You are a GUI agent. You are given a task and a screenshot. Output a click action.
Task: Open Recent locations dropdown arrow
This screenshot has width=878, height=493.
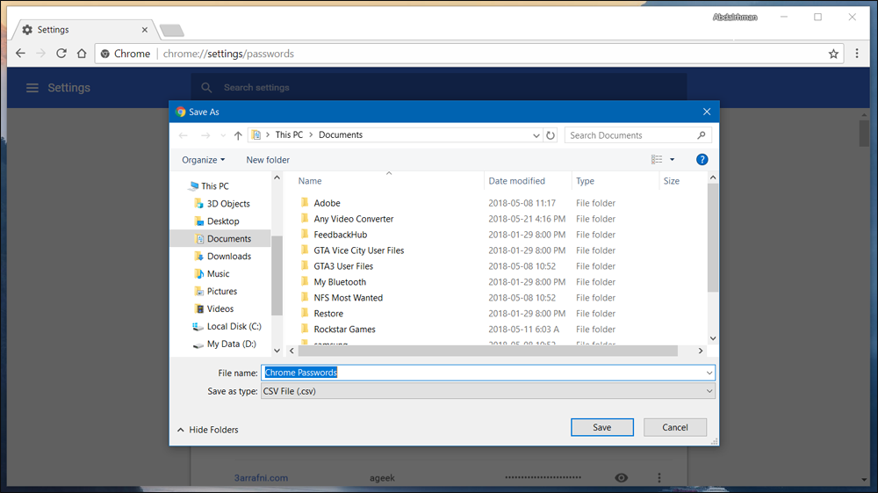[223, 135]
